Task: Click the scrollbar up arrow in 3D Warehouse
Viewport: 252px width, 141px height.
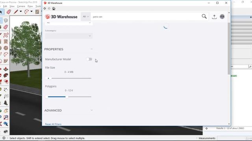Action: click(229, 13)
